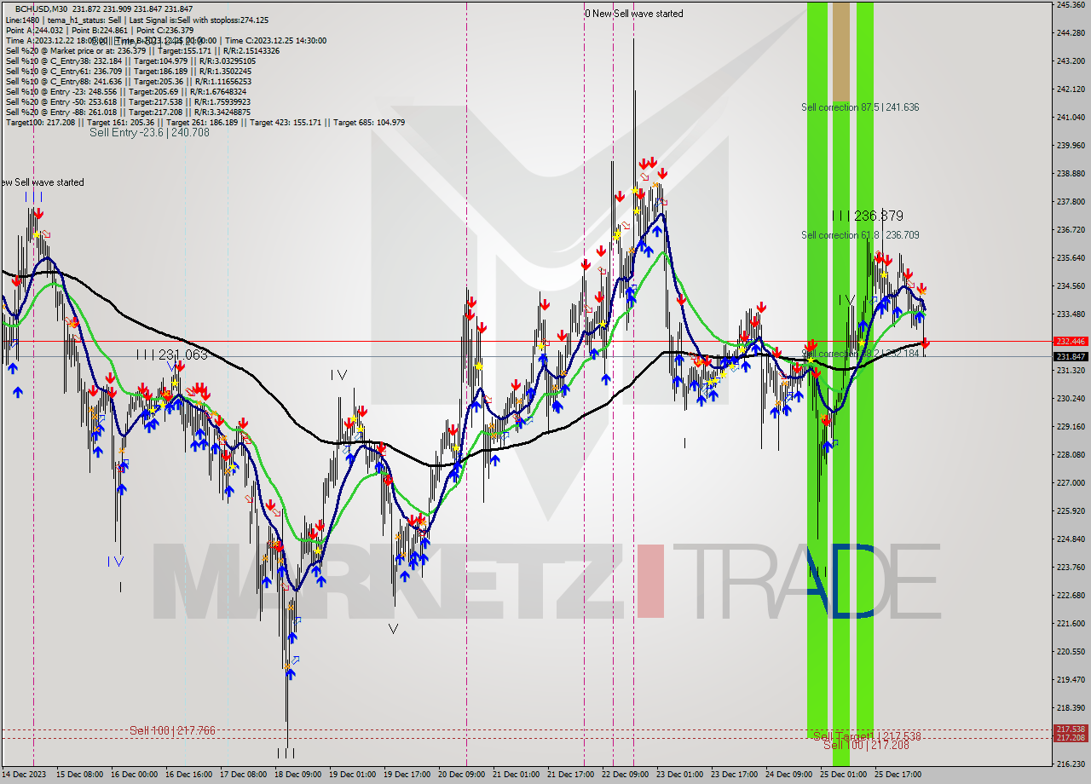This screenshot has height=784, width=1091.
Task: Click the '19 Dec 17:00' time axis label
Action: click(407, 775)
